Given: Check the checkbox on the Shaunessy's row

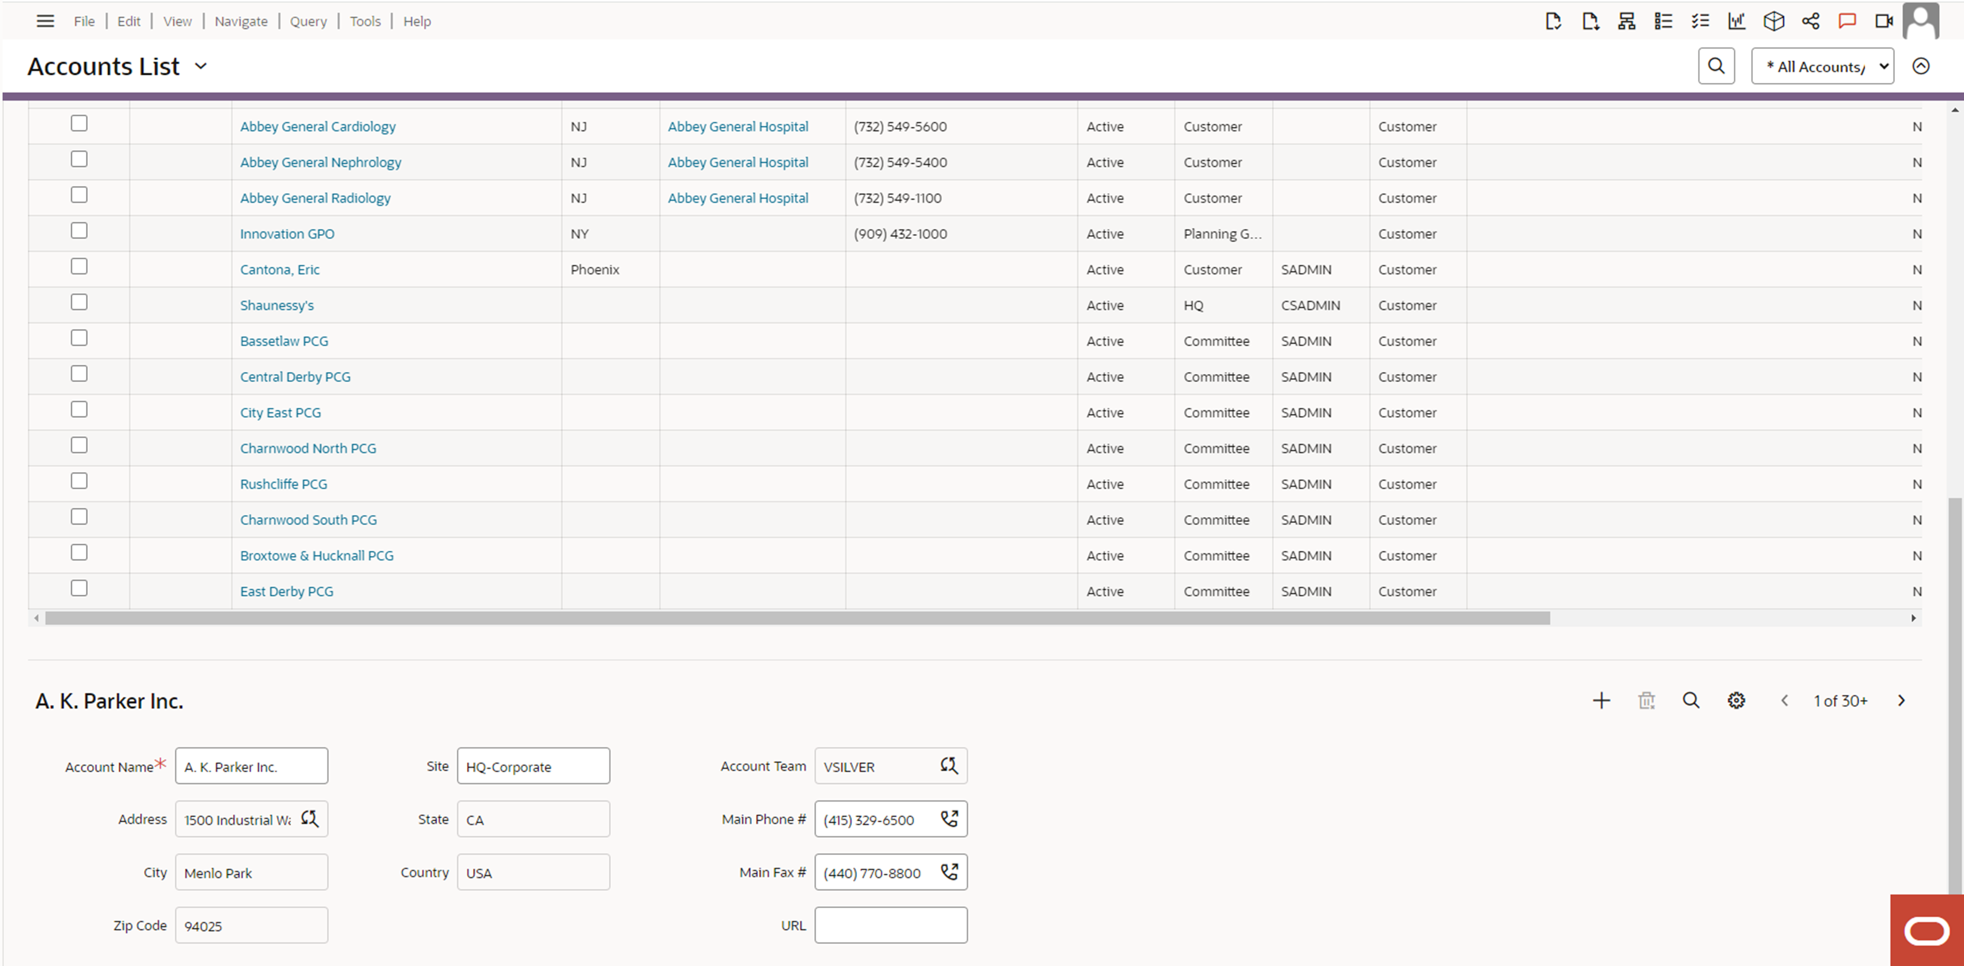Looking at the screenshot, I should (79, 301).
